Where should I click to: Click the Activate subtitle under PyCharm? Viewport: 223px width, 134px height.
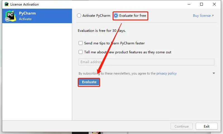pyautogui.click(x=25, y=19)
